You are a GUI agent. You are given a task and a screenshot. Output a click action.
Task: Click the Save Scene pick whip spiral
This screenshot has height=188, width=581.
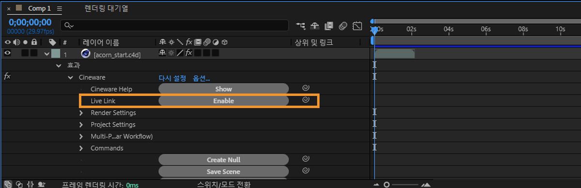click(306, 171)
